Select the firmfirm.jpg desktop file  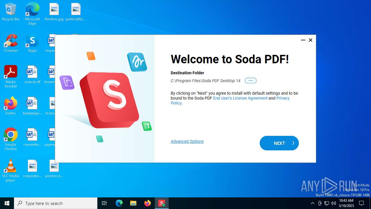54,12
